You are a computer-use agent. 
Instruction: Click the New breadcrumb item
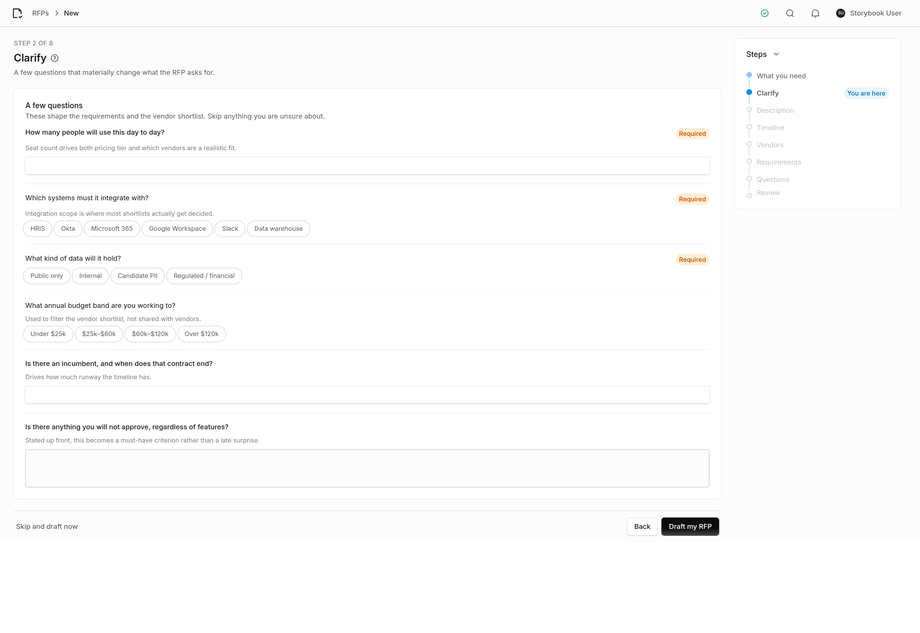tap(71, 13)
